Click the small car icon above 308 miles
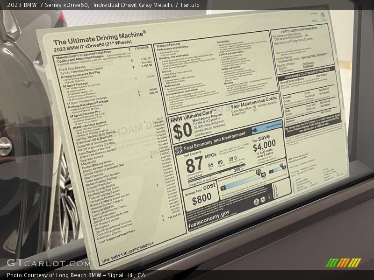The height and width of the screenshot is (280, 374). (x=242, y=165)
